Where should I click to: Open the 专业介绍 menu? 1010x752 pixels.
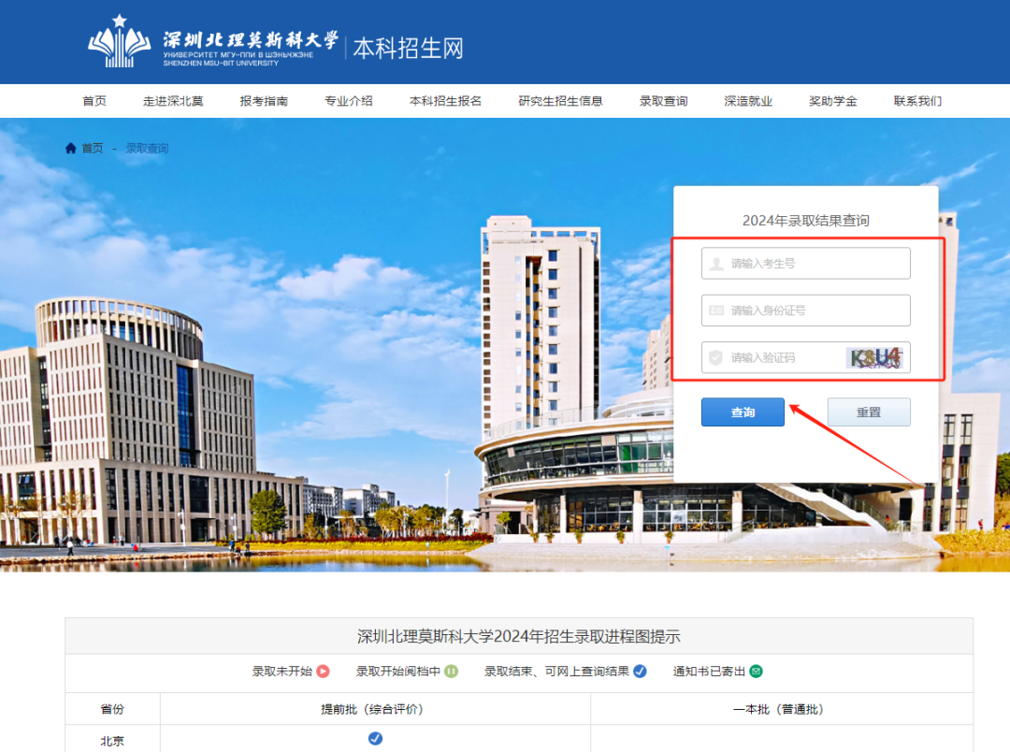click(349, 101)
